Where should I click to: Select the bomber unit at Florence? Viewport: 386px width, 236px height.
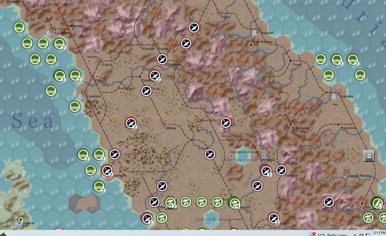tap(162, 59)
